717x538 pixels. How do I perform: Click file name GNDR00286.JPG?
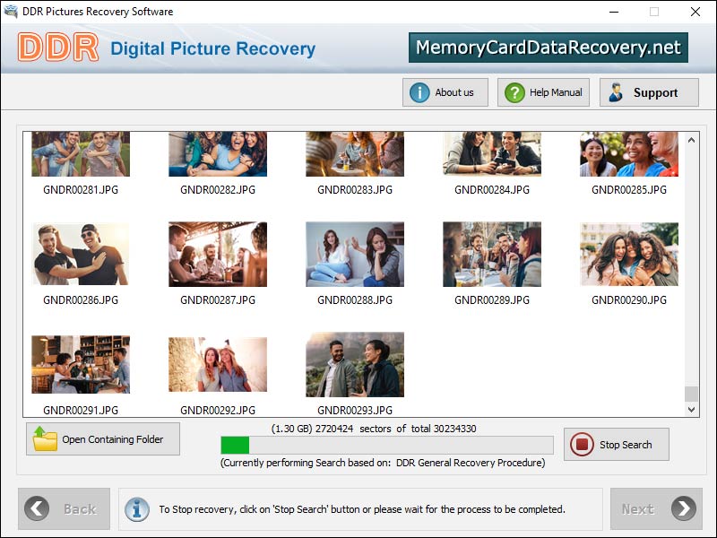[x=81, y=299]
